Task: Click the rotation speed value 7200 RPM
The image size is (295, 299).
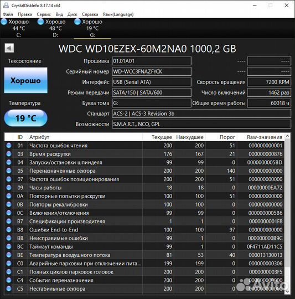Action: click(x=269, y=82)
